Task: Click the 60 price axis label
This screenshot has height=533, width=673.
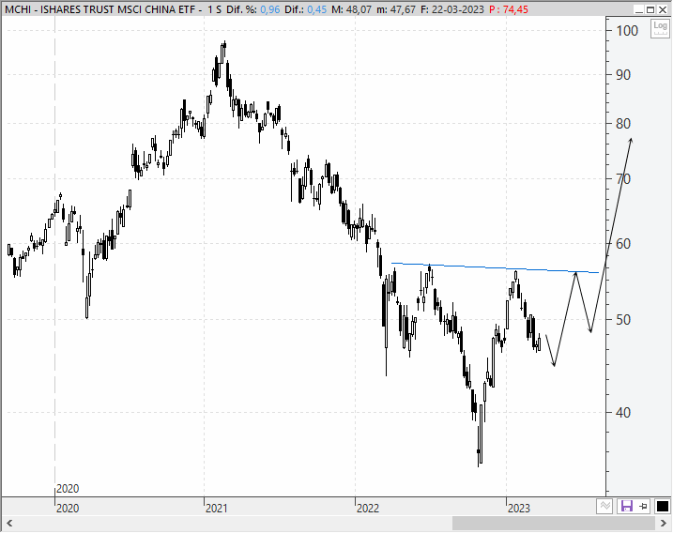Action: point(623,244)
